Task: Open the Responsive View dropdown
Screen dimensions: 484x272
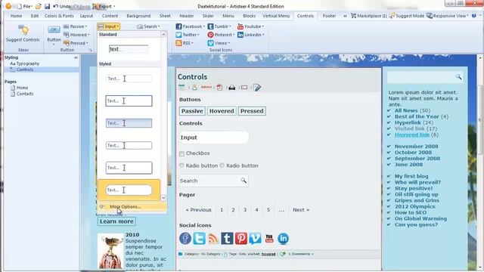Action: click(448, 16)
